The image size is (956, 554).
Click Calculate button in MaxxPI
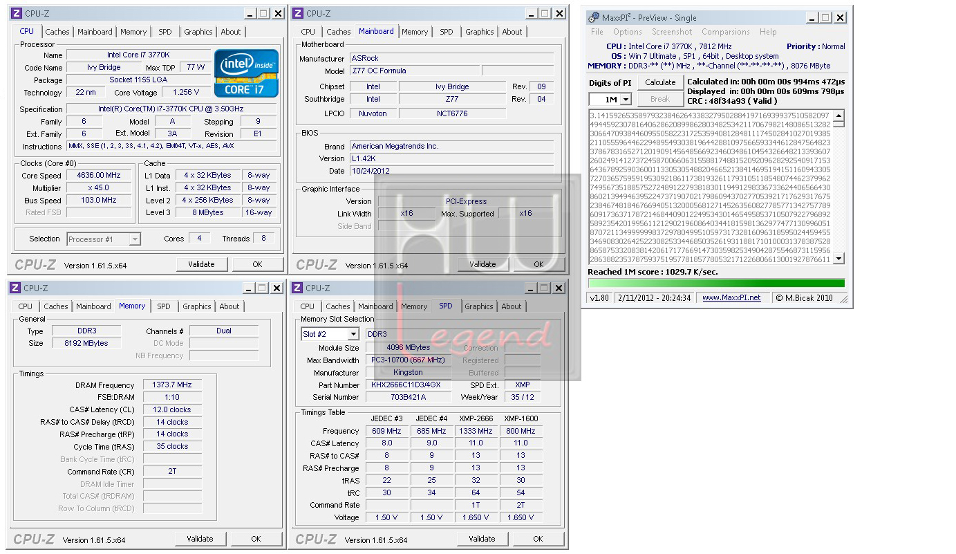coord(660,82)
